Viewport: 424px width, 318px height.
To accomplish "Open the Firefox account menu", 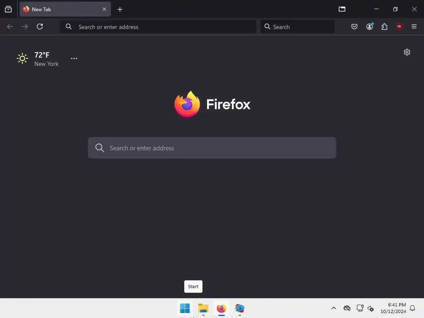I will 369,26.
